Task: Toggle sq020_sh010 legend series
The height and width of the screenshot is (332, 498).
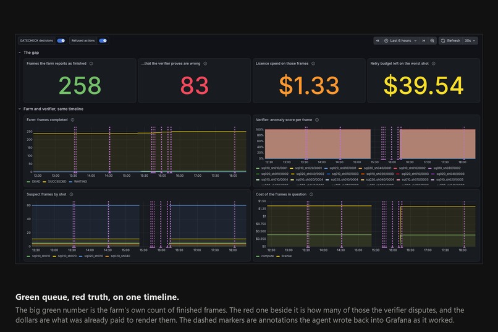Action: [x=94, y=256]
